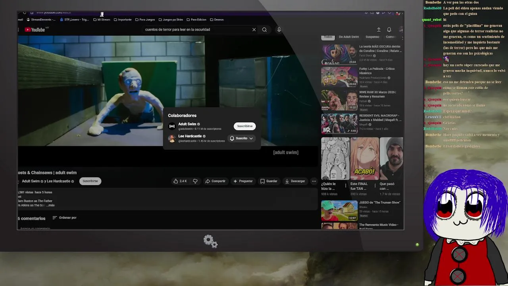The height and width of the screenshot is (286, 508).
Task: Click the gears icon below the browser window
Action: pos(210,241)
